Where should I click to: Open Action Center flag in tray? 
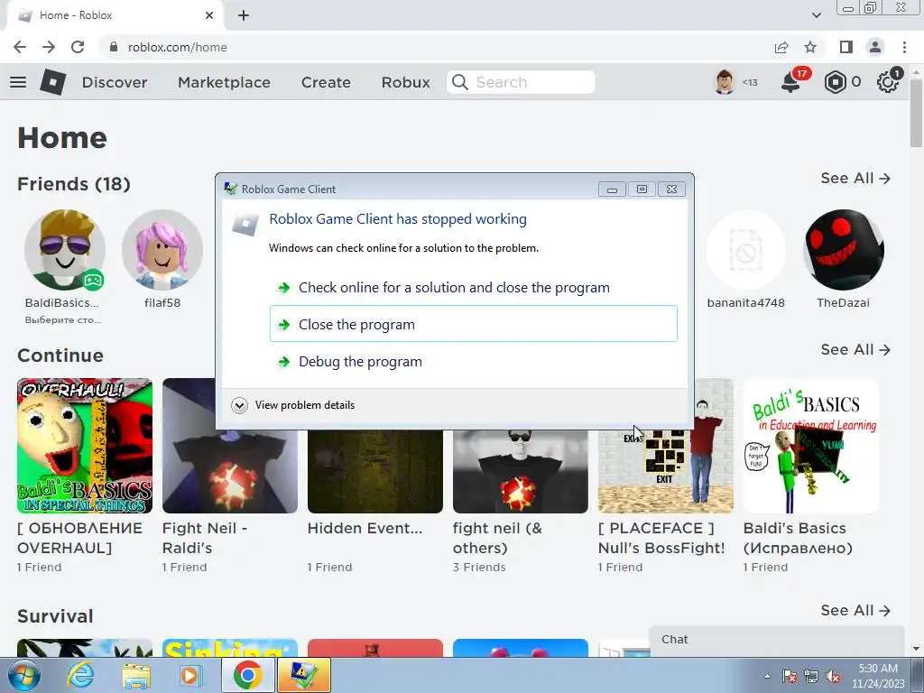coord(790,677)
